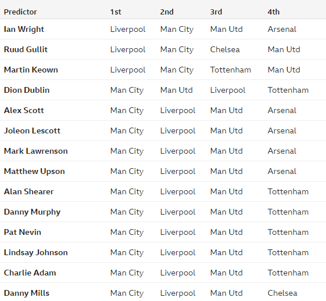
Task: Select Alan Shearer's name
Action: click(28, 191)
